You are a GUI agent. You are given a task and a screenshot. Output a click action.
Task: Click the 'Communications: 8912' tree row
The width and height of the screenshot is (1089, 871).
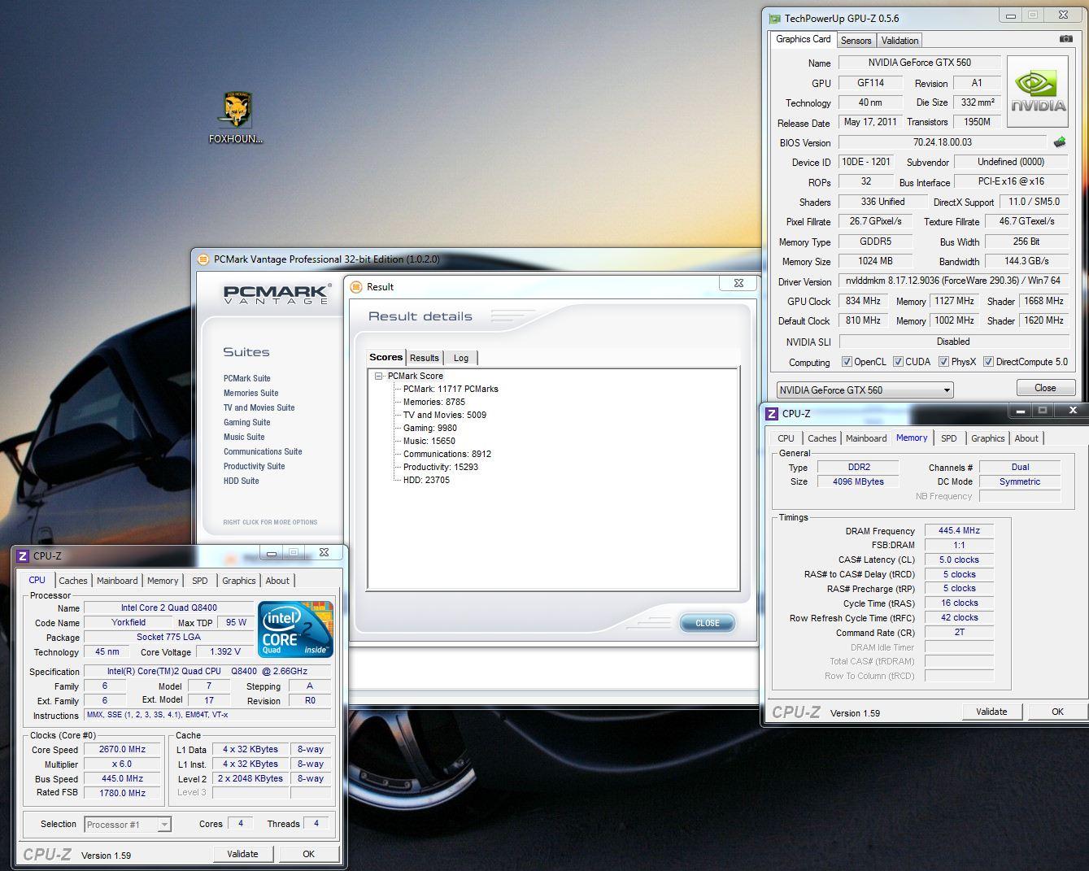(x=447, y=454)
